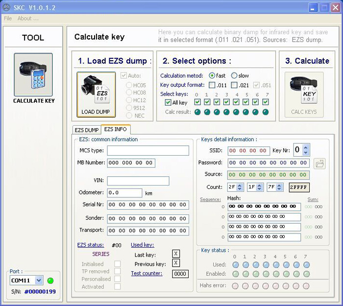Uncheck the key 5 select checkbox
This screenshot has height=306, width=343.
[x=245, y=102]
